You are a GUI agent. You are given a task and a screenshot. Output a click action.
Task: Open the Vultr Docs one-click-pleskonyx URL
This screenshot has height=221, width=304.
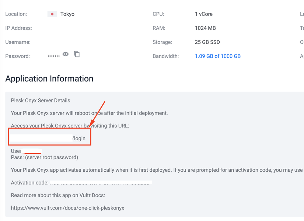67,208
